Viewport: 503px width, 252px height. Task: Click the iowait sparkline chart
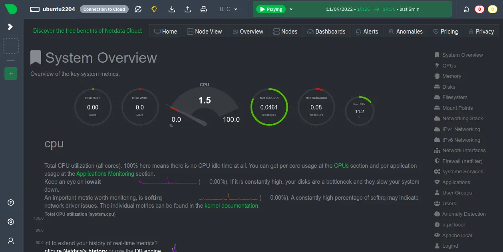pyautogui.click(x=168, y=181)
